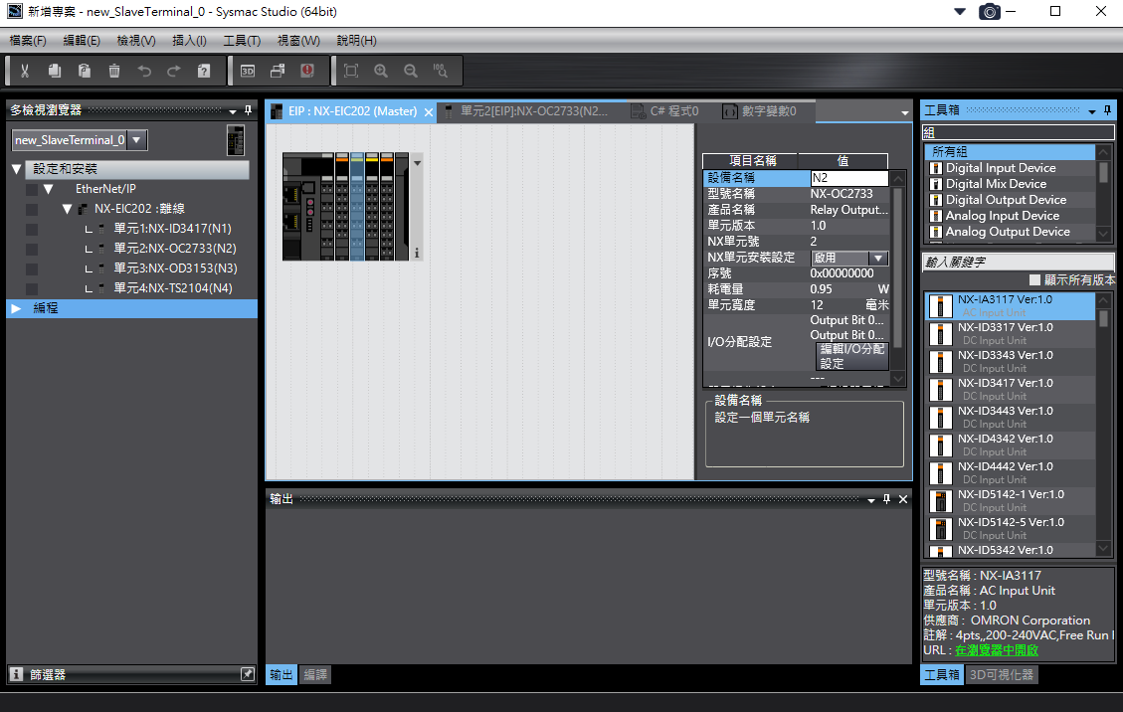This screenshot has width=1123, height=712.
Task: Open the rack view dropdown arrow
Action: 417,163
